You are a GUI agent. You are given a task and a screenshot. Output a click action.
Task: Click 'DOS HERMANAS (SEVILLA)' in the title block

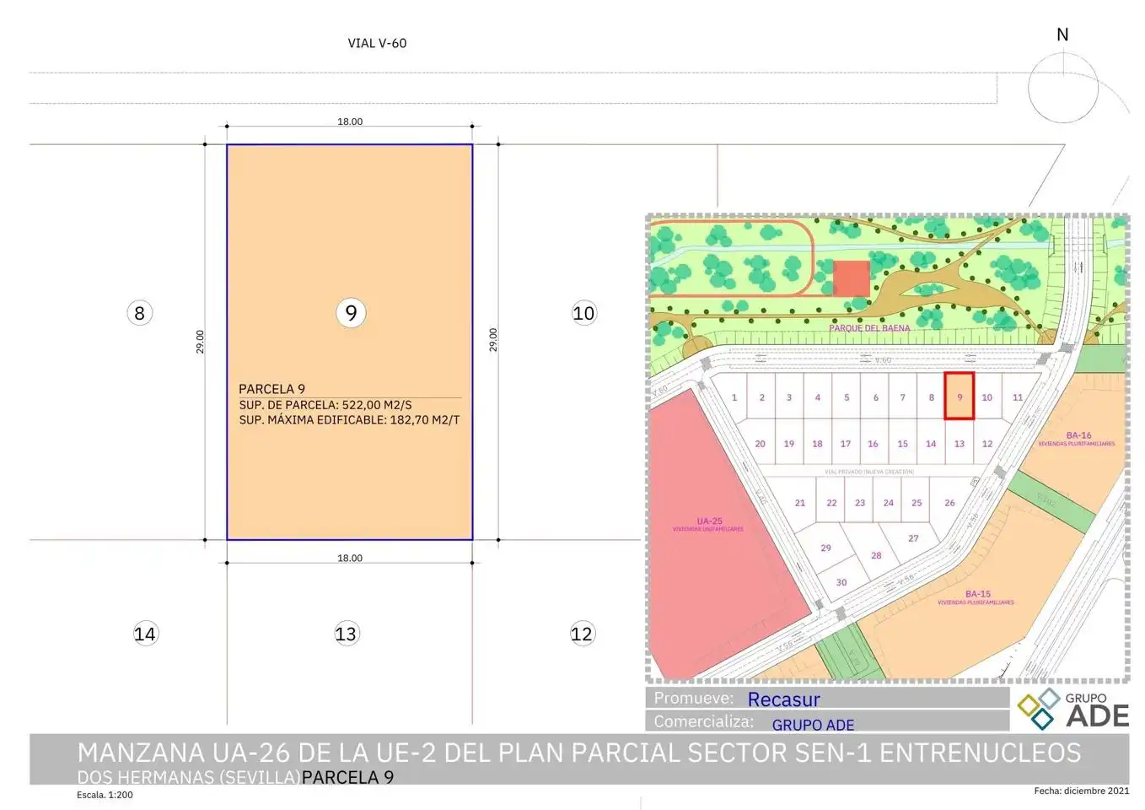pyautogui.click(x=188, y=777)
